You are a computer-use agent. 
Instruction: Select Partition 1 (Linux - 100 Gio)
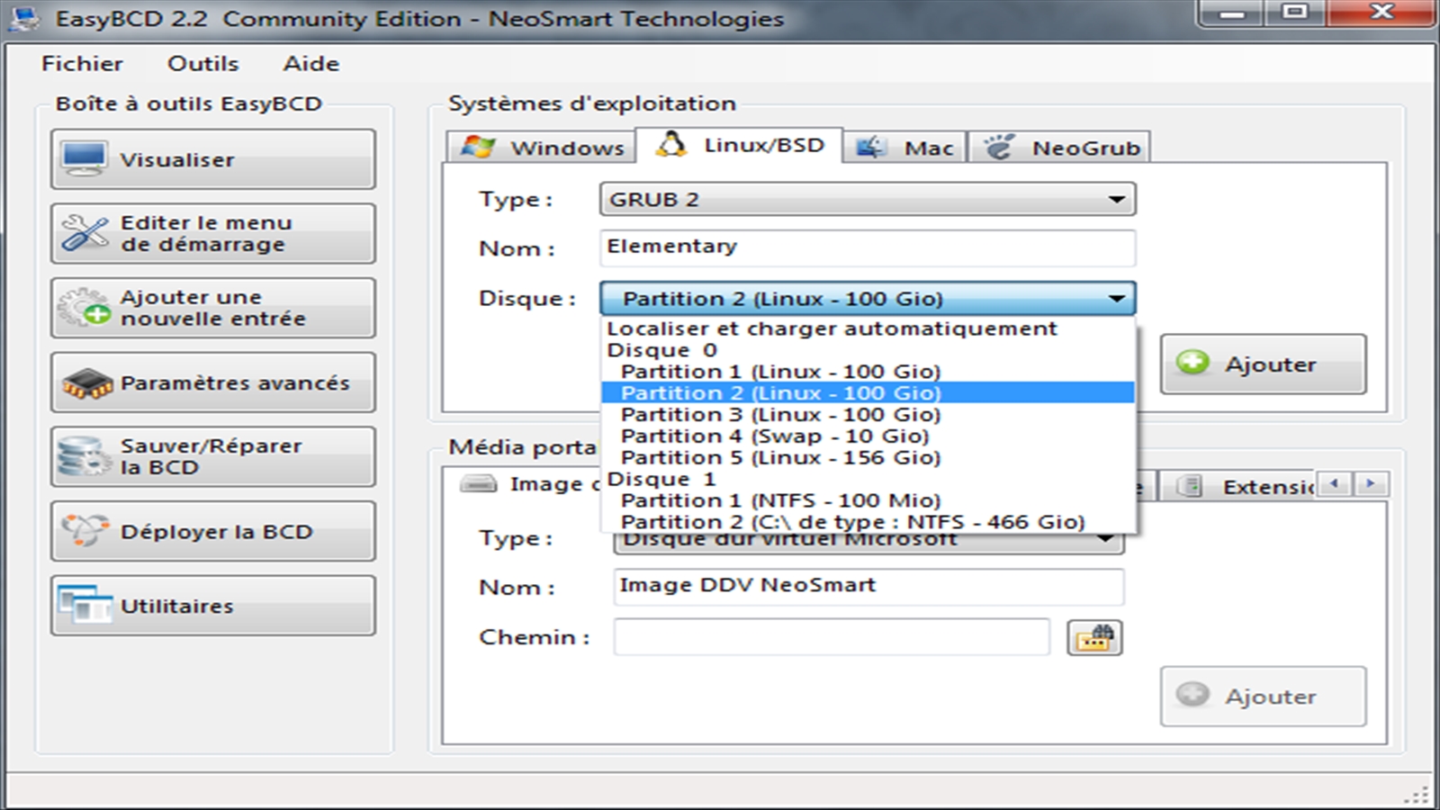[868, 372]
